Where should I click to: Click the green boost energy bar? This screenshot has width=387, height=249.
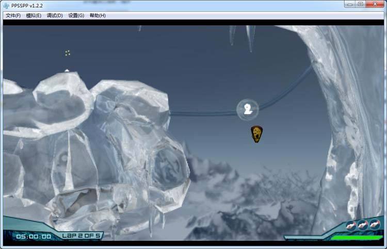(356, 238)
